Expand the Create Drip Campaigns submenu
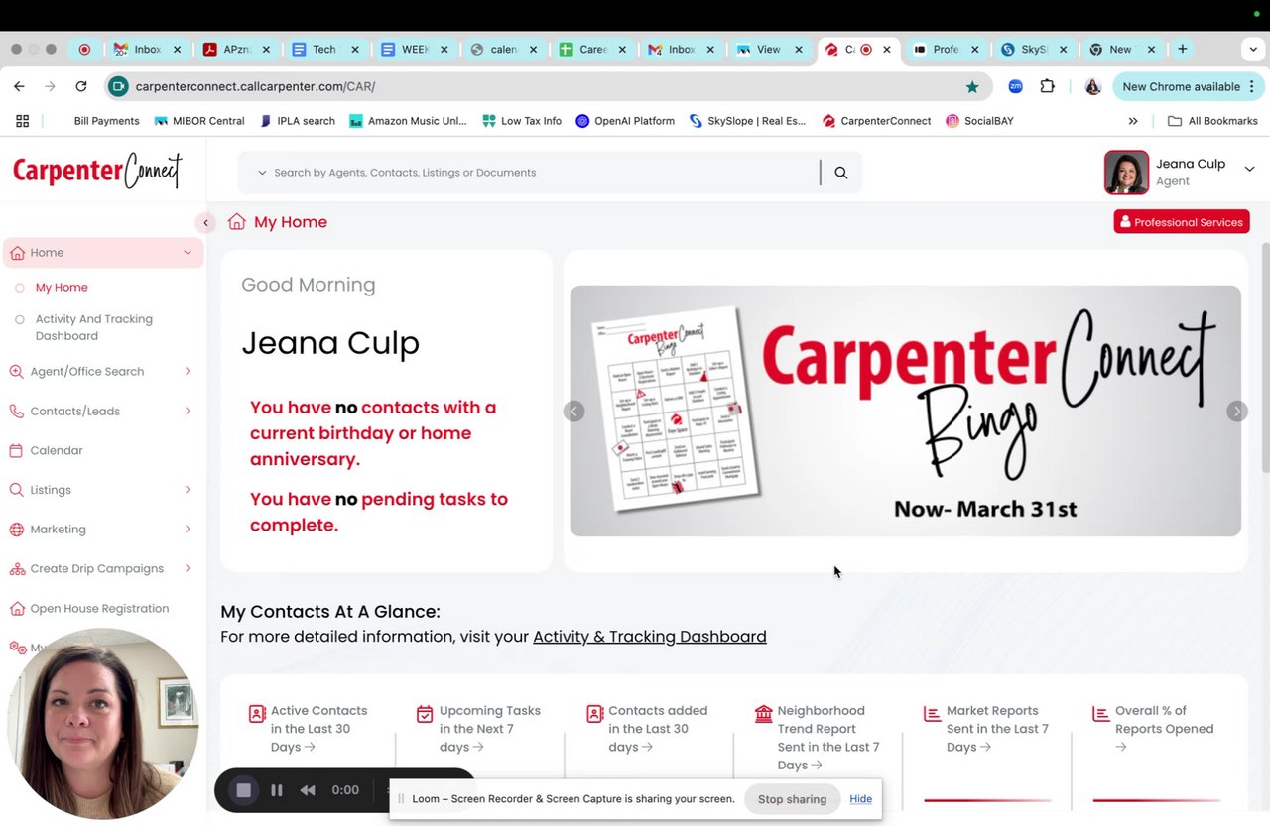The width and height of the screenshot is (1270, 826). click(x=188, y=569)
